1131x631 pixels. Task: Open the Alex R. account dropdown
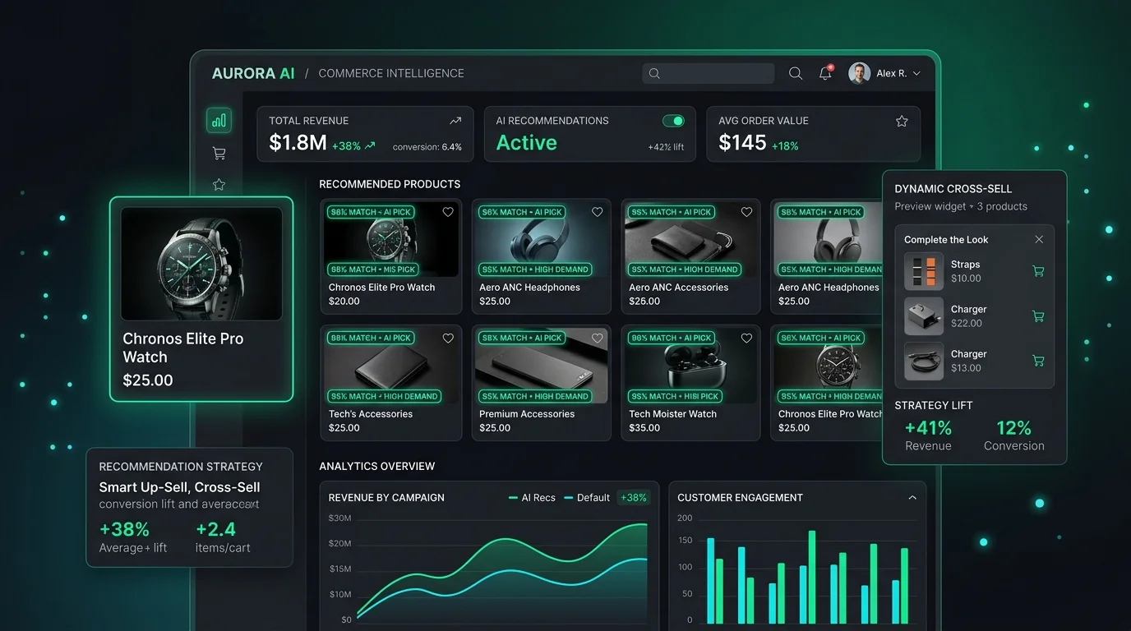point(916,73)
